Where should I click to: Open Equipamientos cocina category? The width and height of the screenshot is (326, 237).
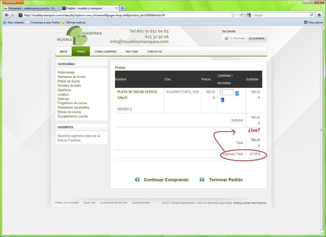pos(73,116)
